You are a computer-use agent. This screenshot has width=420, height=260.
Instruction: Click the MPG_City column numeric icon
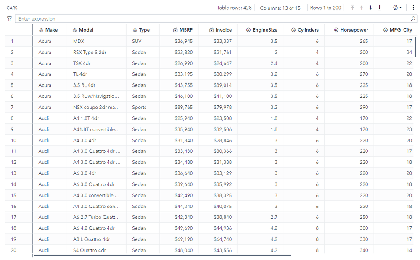[x=386, y=30]
